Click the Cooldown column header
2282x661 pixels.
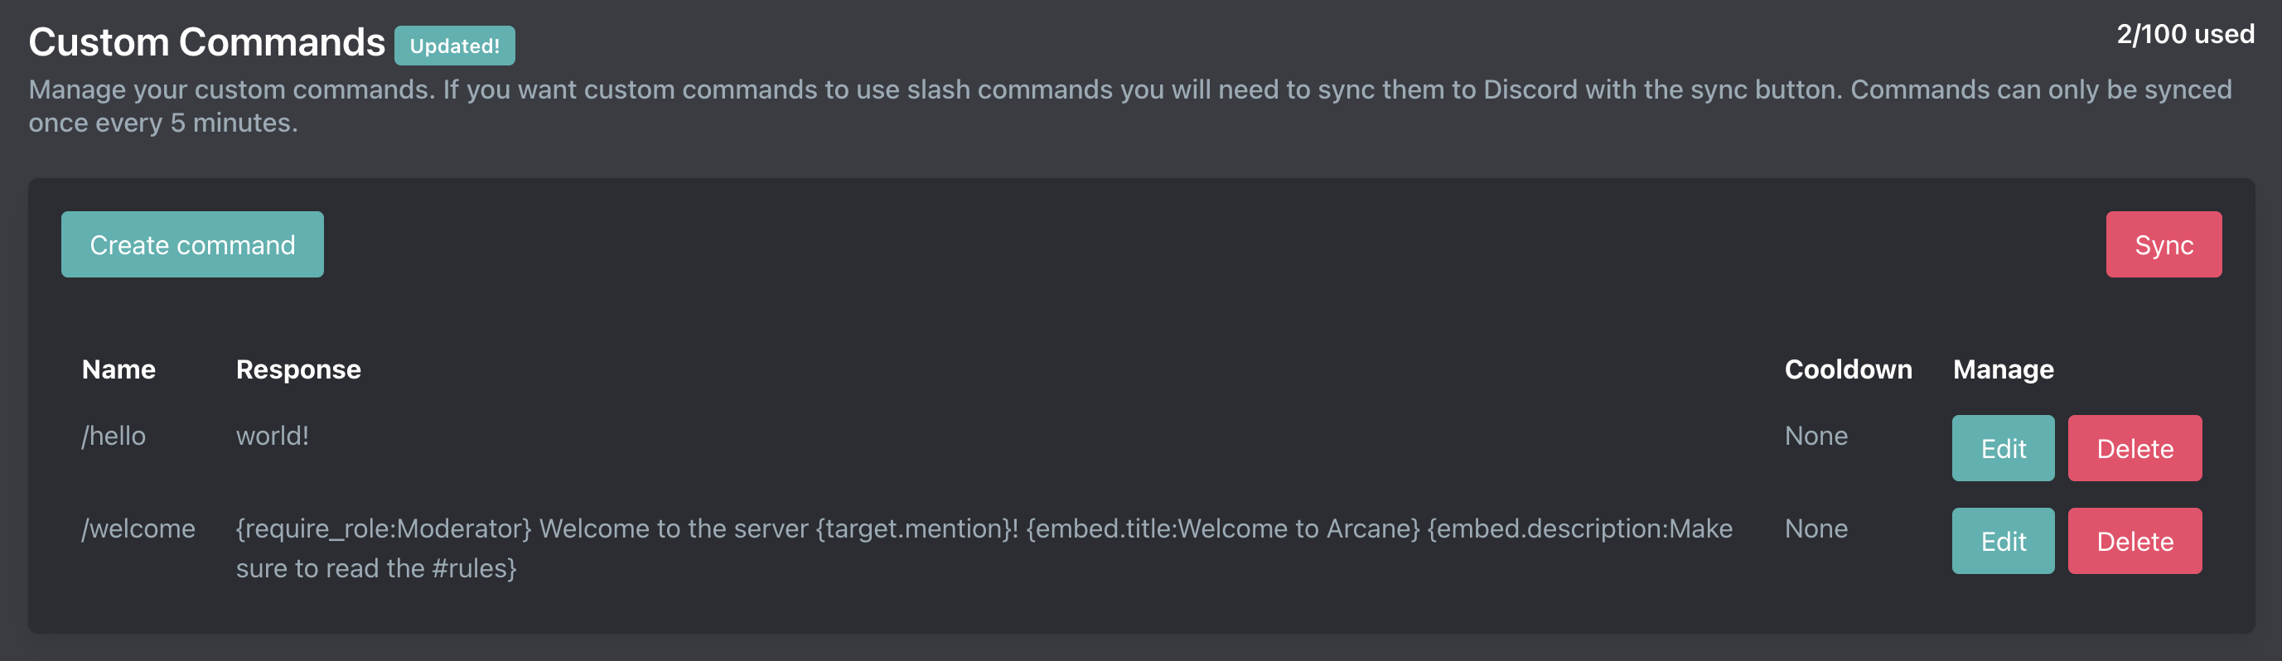click(x=1847, y=369)
